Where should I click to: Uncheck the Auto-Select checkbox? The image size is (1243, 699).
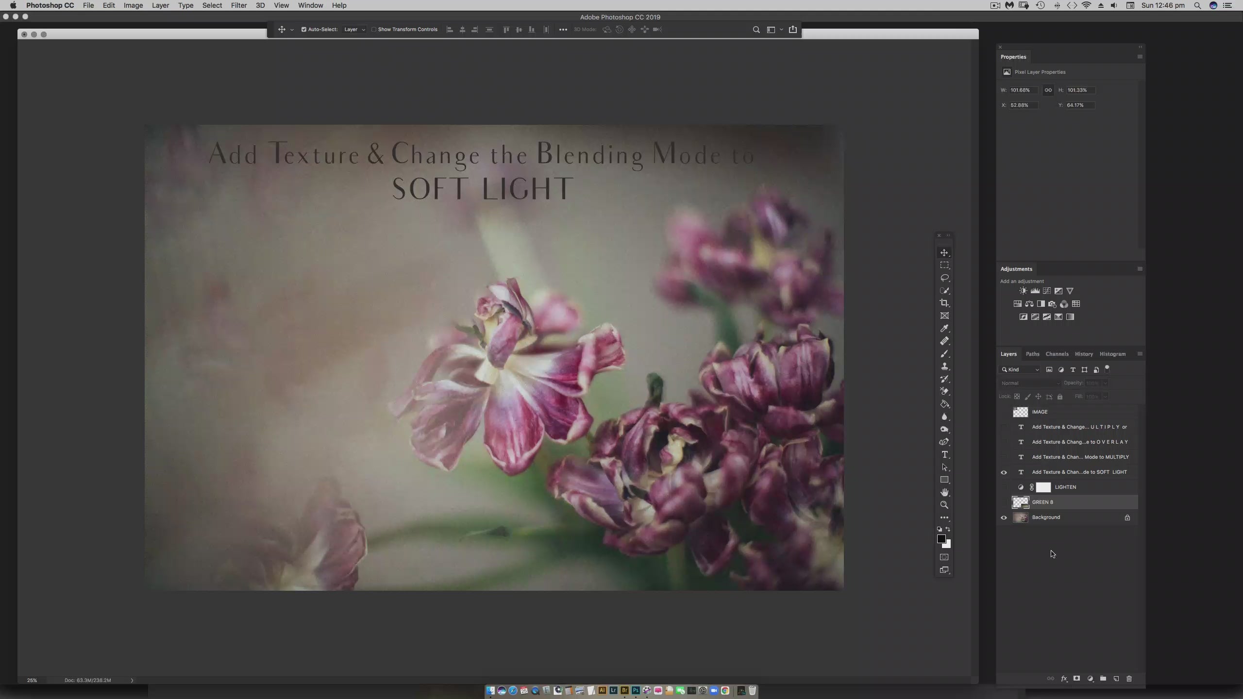[304, 30]
